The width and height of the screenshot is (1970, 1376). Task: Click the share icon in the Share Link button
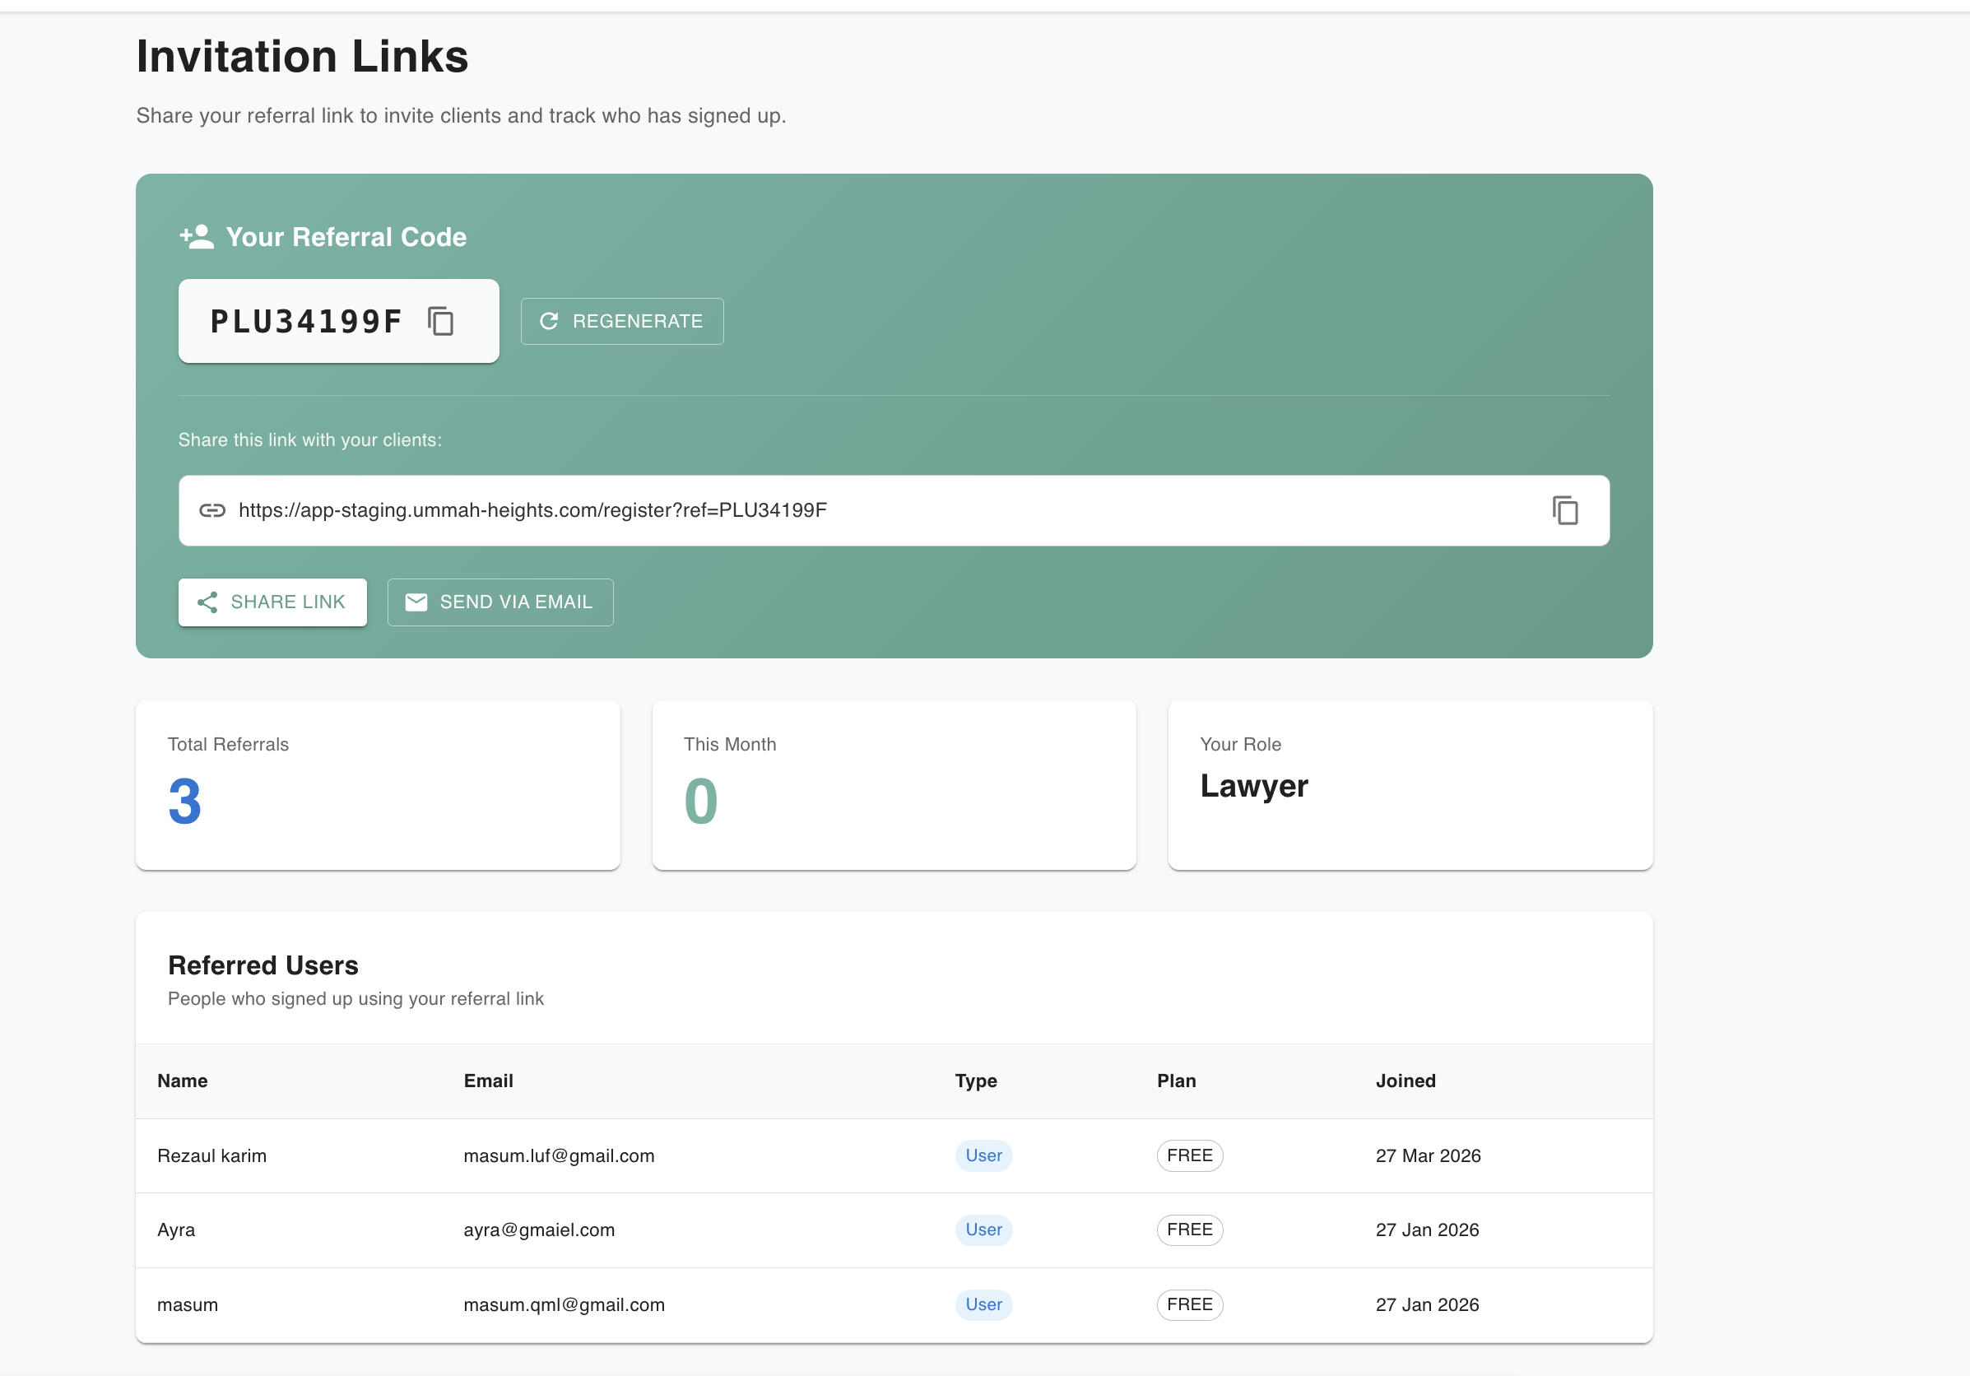(x=207, y=602)
